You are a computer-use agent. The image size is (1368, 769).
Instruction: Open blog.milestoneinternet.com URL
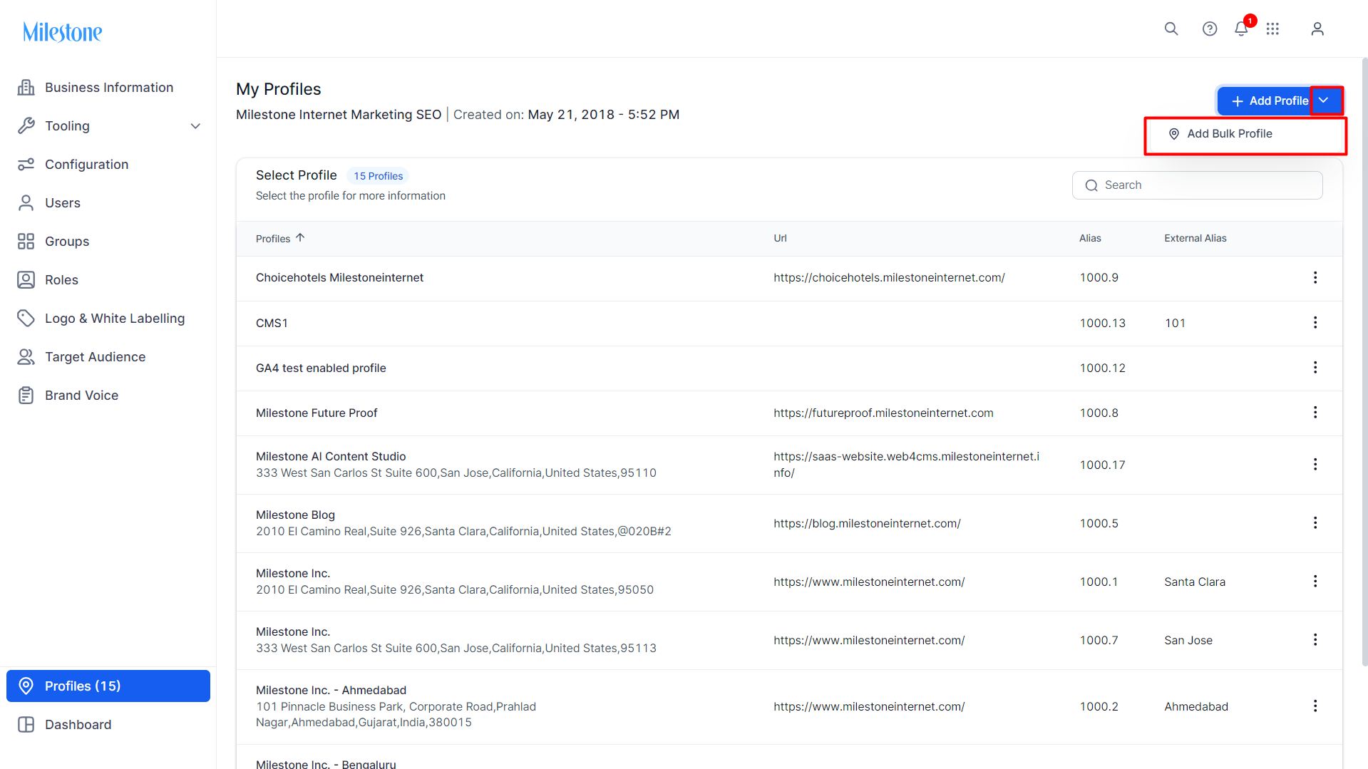[x=867, y=523]
